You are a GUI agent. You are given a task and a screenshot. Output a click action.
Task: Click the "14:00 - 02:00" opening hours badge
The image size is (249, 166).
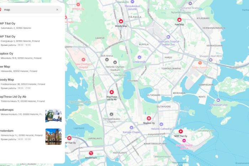pos(24,139)
